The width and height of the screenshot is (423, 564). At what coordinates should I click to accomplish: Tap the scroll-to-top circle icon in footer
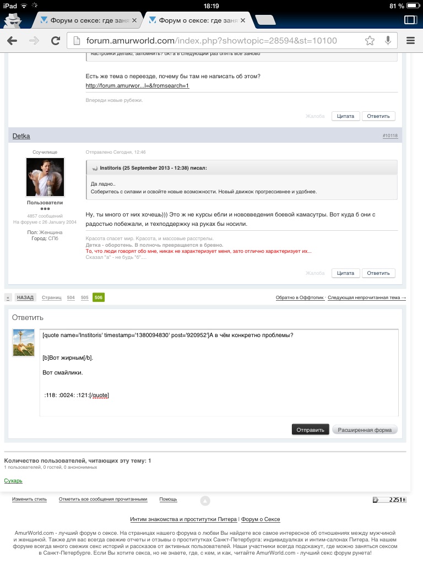[205, 500]
